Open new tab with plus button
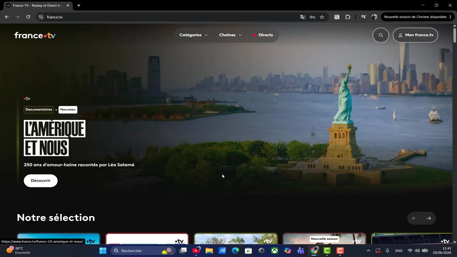 click(79, 5)
